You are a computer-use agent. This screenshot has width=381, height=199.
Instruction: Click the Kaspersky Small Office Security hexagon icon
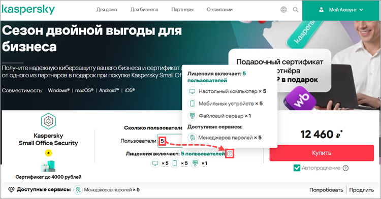pos(48,121)
